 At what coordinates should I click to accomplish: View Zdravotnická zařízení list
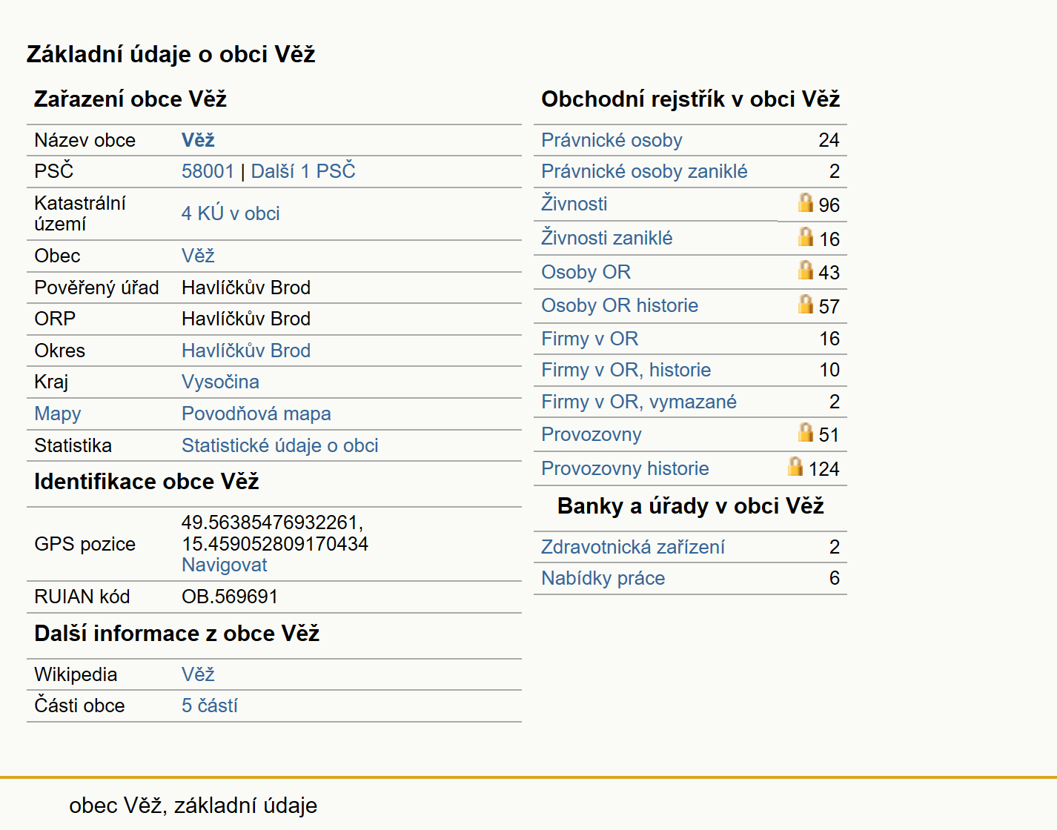(x=632, y=547)
